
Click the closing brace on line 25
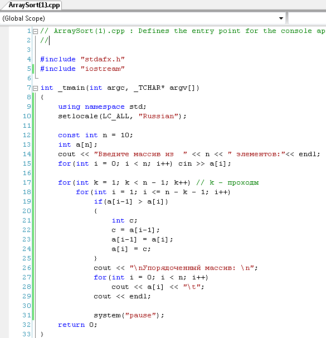pos(96,258)
